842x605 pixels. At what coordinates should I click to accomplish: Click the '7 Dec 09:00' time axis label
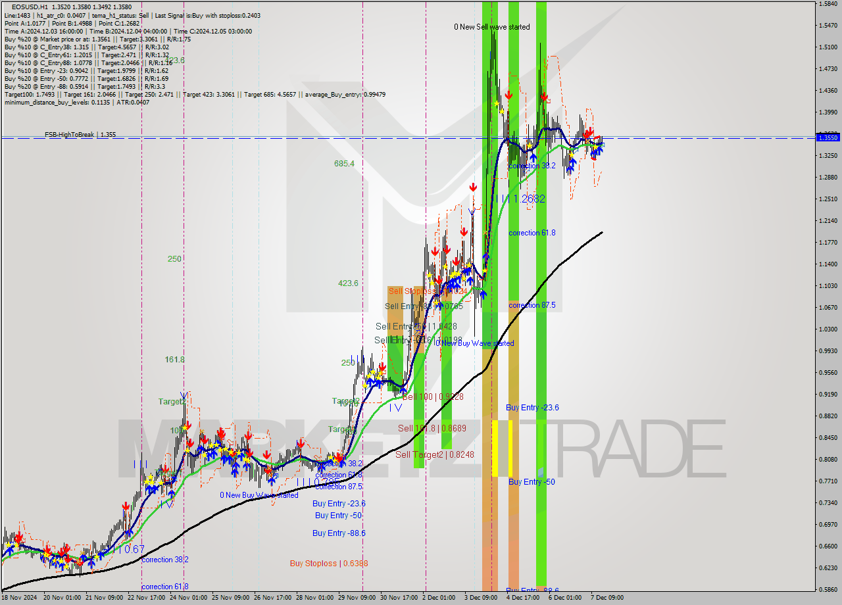[x=607, y=598]
